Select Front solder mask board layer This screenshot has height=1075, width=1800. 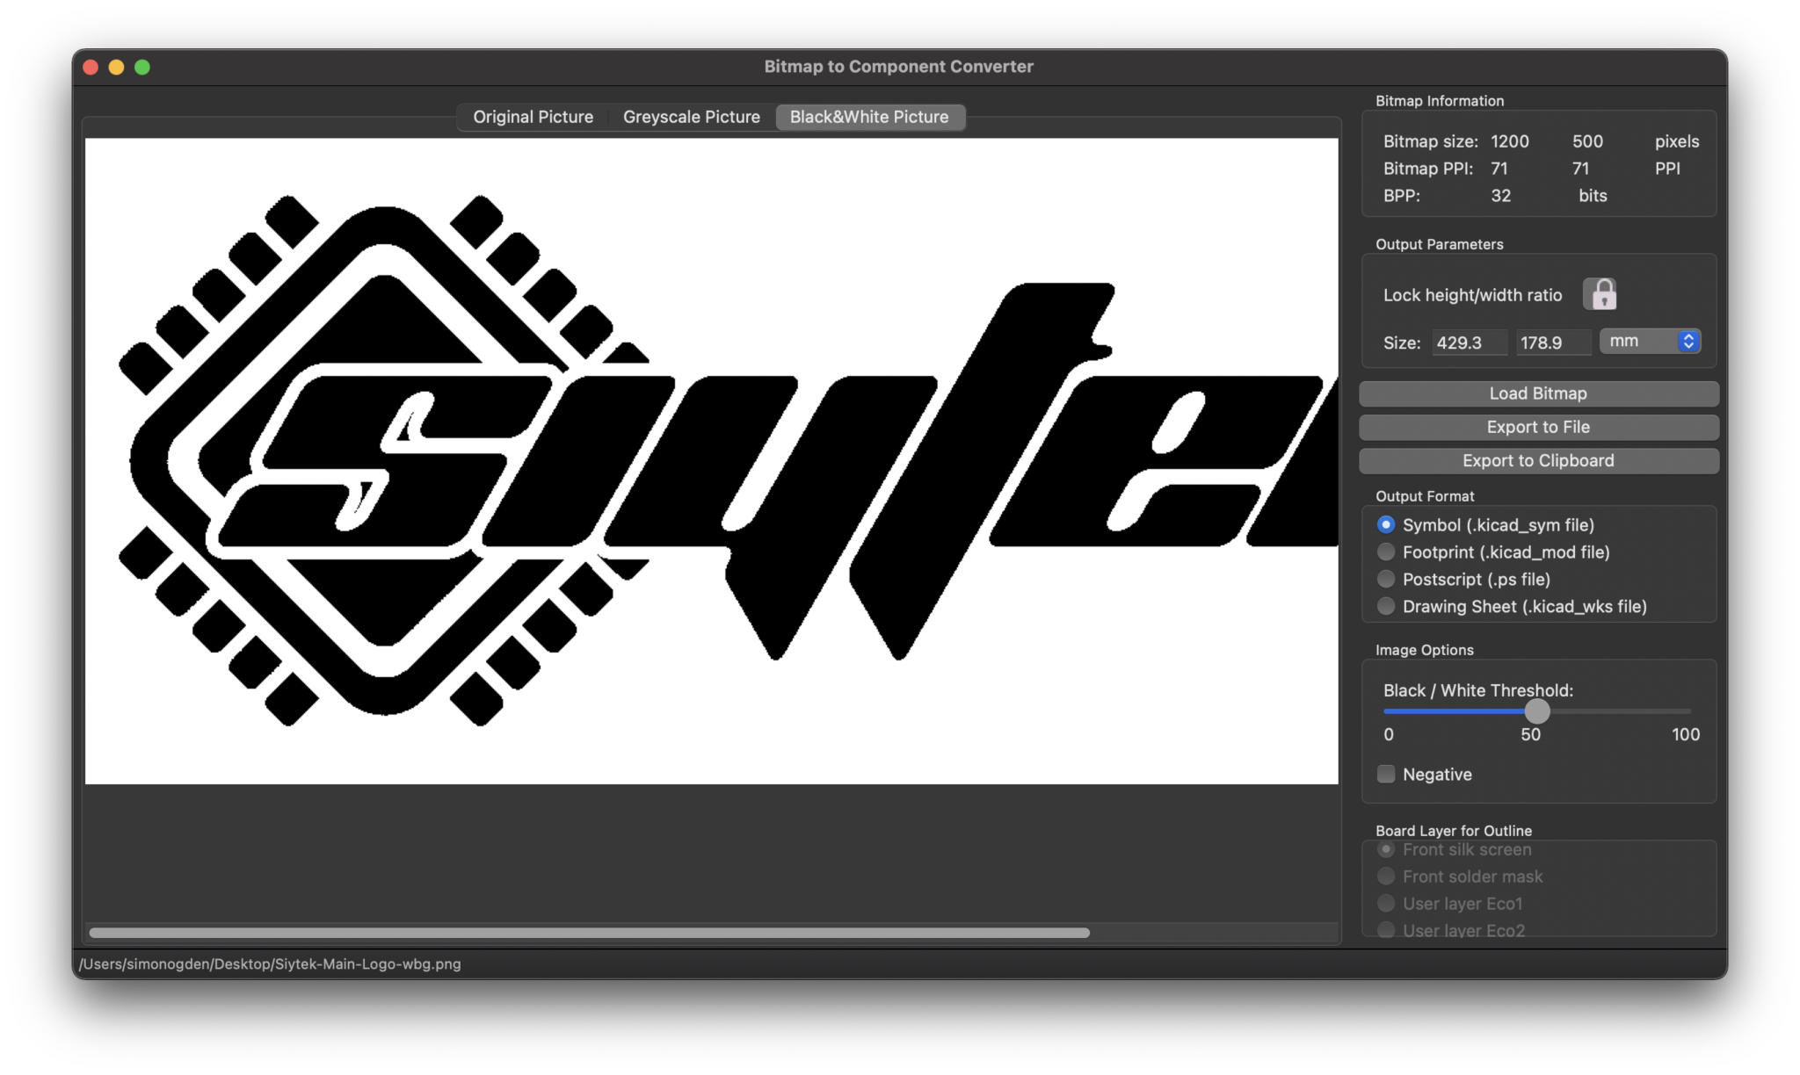pos(1386,876)
